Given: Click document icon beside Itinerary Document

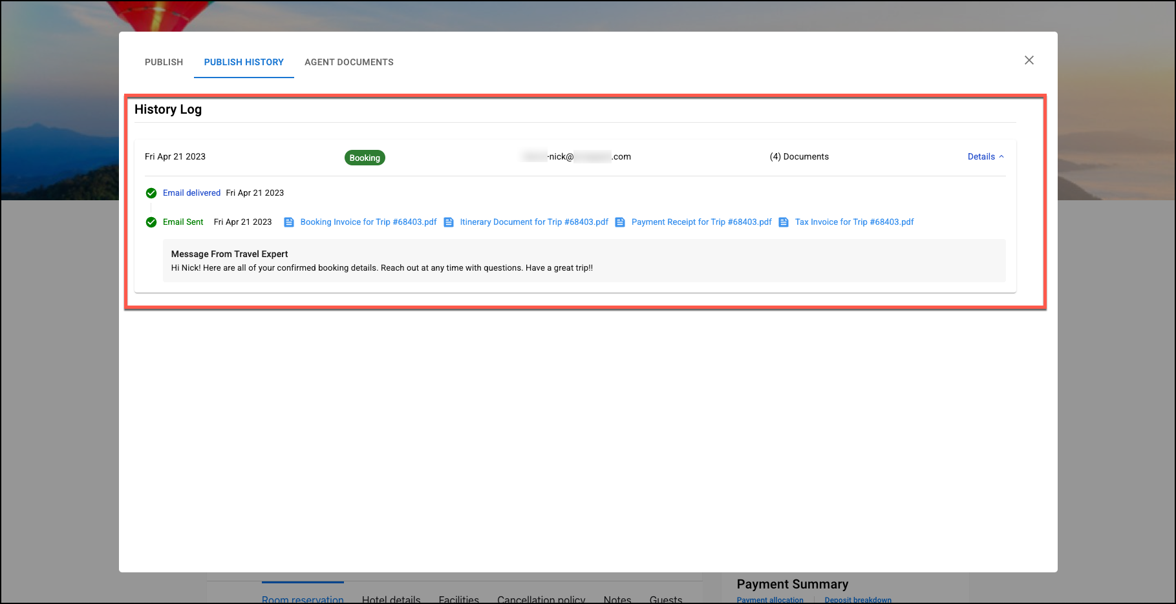Looking at the screenshot, I should coord(449,222).
